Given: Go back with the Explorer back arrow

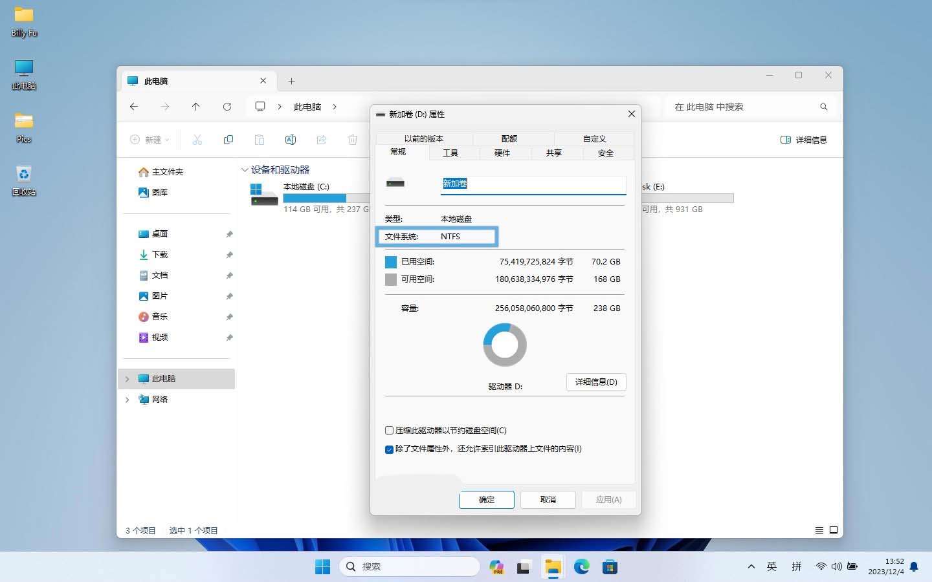Looking at the screenshot, I should (134, 107).
